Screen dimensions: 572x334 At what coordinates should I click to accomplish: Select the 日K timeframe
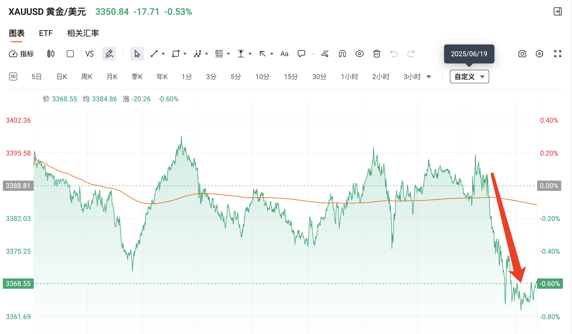point(62,77)
